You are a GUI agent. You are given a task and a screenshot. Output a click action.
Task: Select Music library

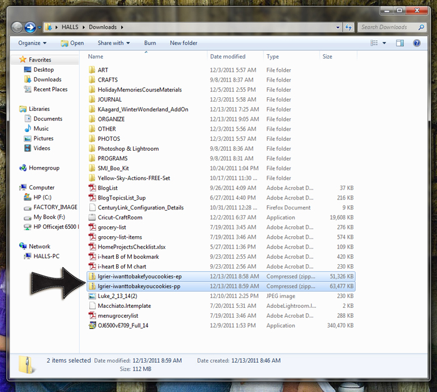coord(41,128)
